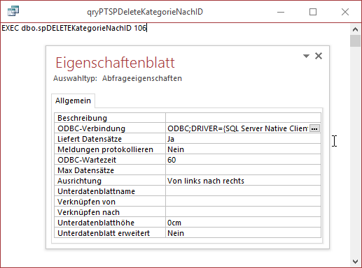This screenshot has width=362, height=268.
Task: Minimize the qryPTSPDeleteKategorieNachID window
Action: coord(281,12)
